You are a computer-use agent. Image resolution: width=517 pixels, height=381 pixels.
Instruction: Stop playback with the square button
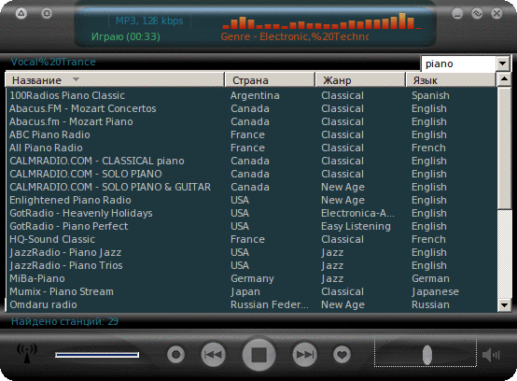tap(258, 355)
